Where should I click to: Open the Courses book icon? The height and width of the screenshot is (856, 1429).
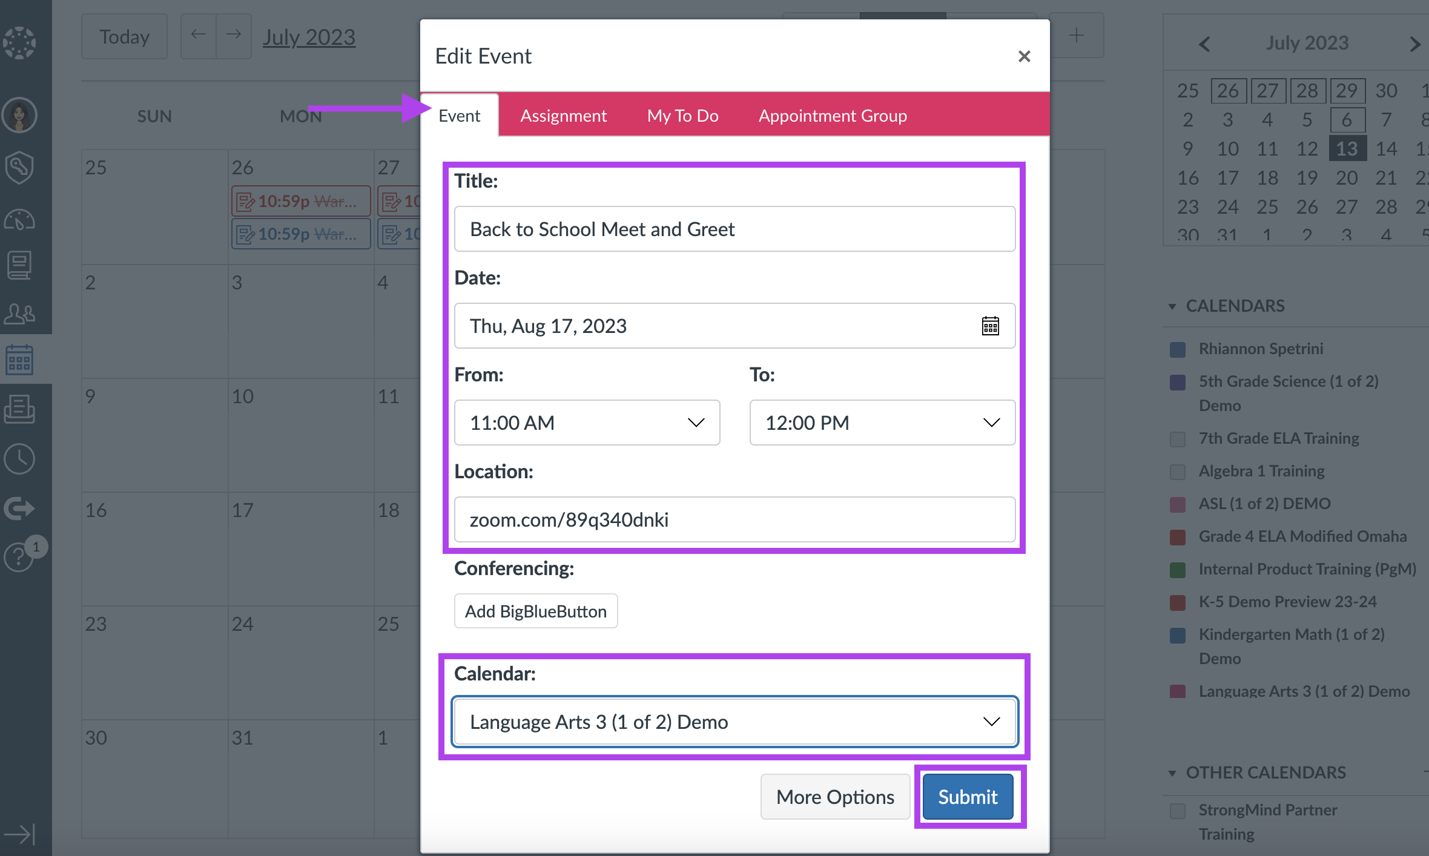pyautogui.click(x=19, y=265)
